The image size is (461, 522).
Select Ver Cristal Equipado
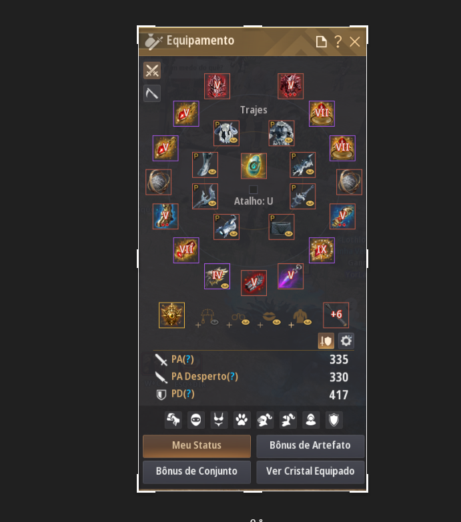310,471
